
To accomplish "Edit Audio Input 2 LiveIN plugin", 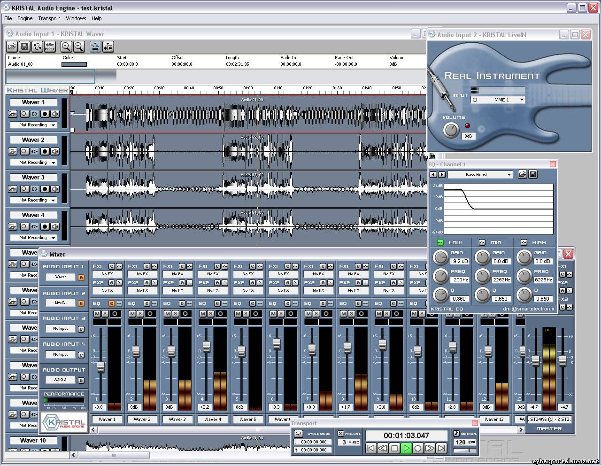I will pyautogui.click(x=81, y=303).
